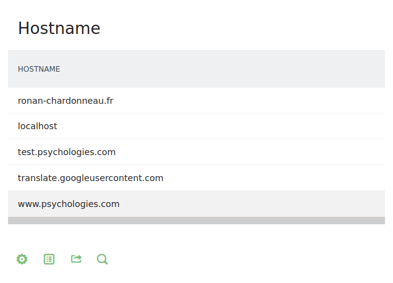The height and width of the screenshot is (283, 393).
Task: Select the ronan-chardonneau.fr row
Action: point(196,100)
